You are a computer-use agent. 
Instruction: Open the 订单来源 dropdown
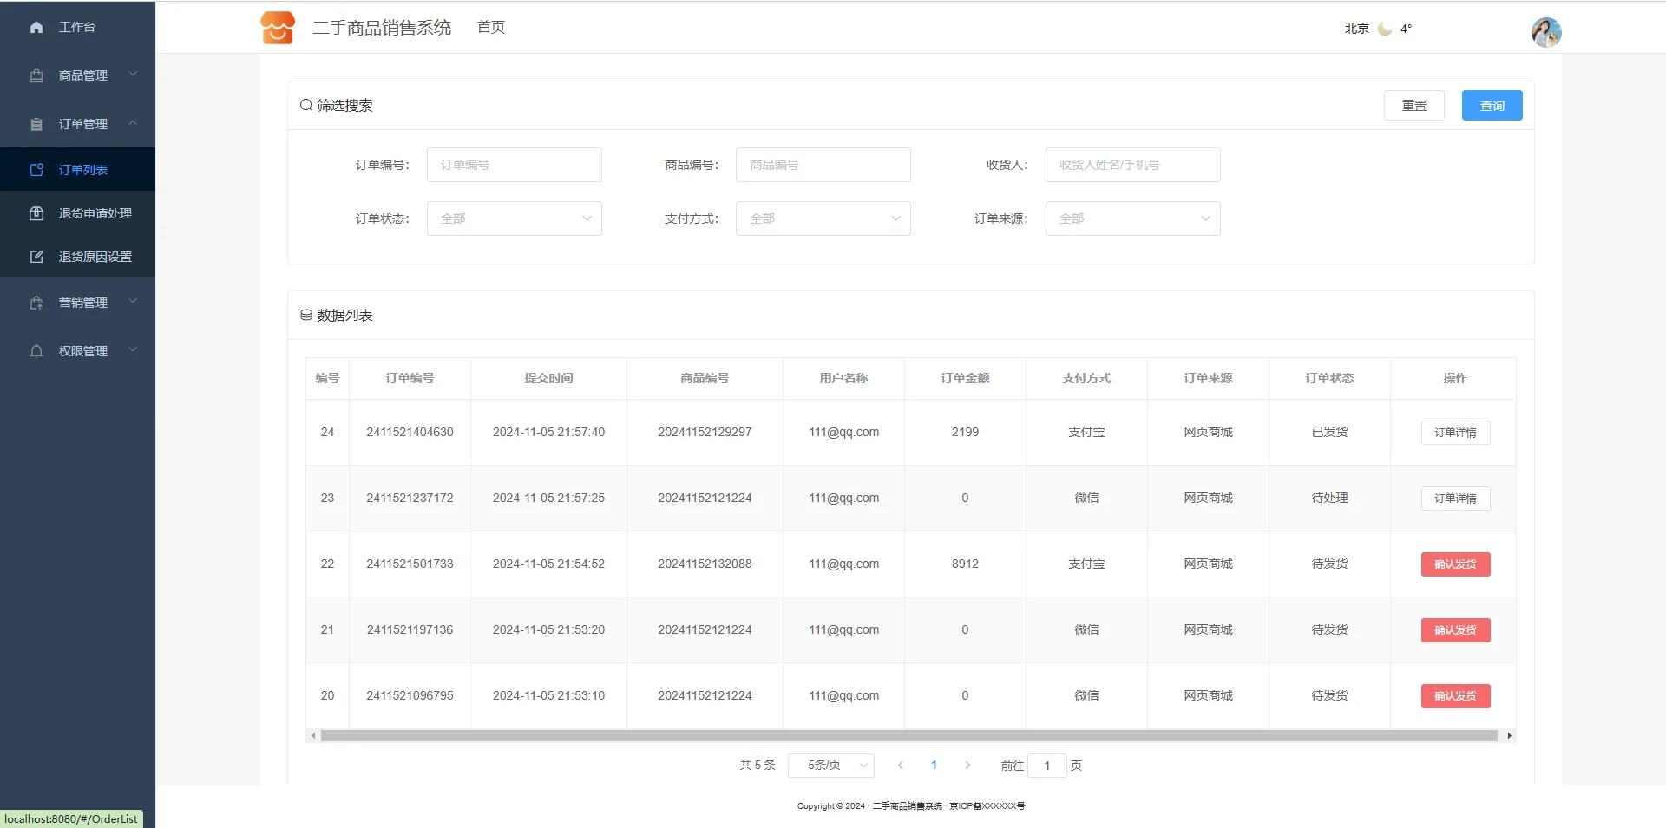tap(1132, 218)
